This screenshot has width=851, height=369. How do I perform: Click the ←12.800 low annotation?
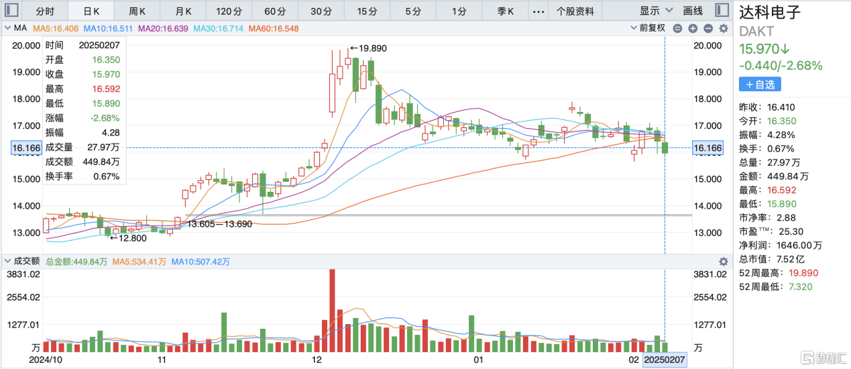tap(128, 238)
